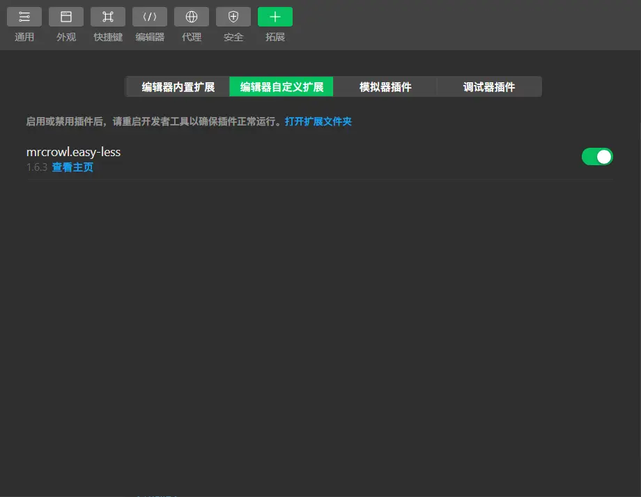Viewport: 641px width, 497px height.
Task: Open the 查看主页 link for easy-less
Action: (72, 167)
